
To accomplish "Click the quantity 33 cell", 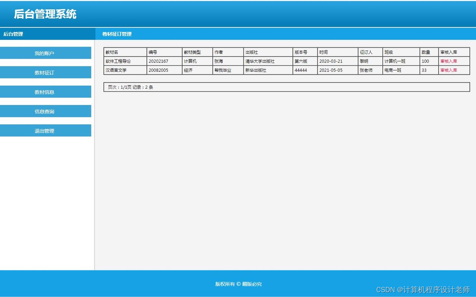I will click(x=429, y=70).
